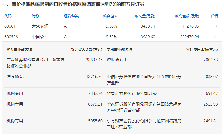Click the section title about 7% deviation
Image resolution: width=224 pixels, height=134 pixels.
point(74,4)
